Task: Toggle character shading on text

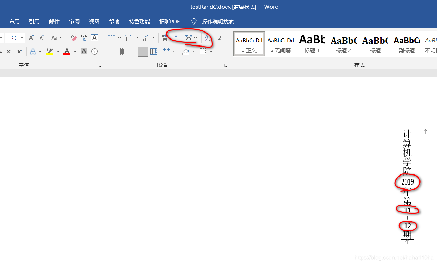Action: pos(84,51)
